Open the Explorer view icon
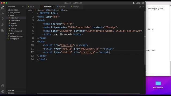This screenshot has width=171, height=96. point(3,7)
